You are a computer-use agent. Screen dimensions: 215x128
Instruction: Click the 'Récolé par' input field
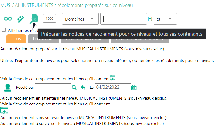(x=53, y=87)
